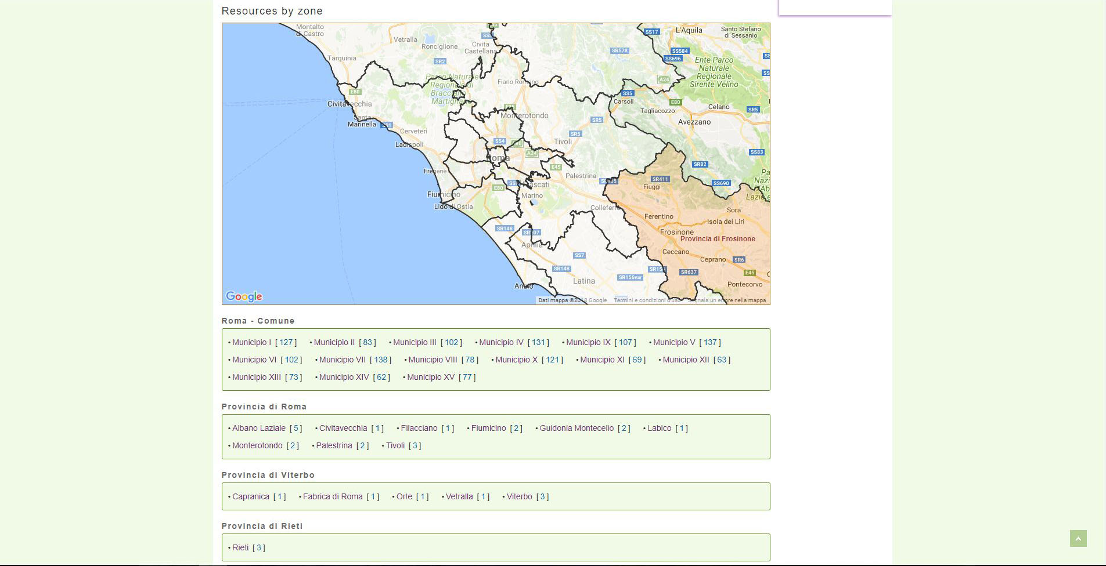Click the Avezzano label on the map
The width and height of the screenshot is (1106, 566).
694,122
